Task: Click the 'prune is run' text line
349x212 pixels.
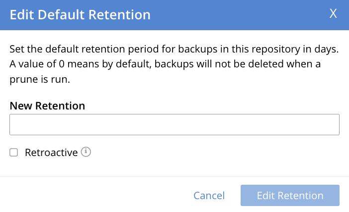Action: (x=46, y=80)
